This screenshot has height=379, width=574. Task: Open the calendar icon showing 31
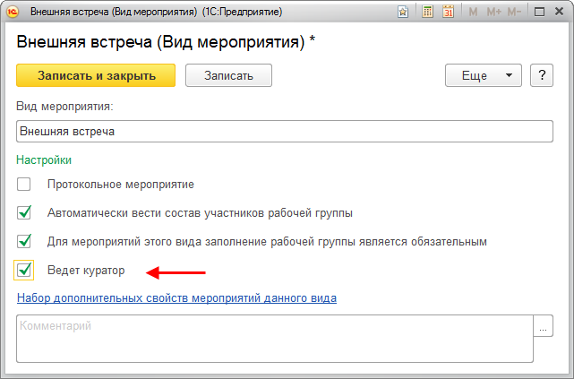448,12
